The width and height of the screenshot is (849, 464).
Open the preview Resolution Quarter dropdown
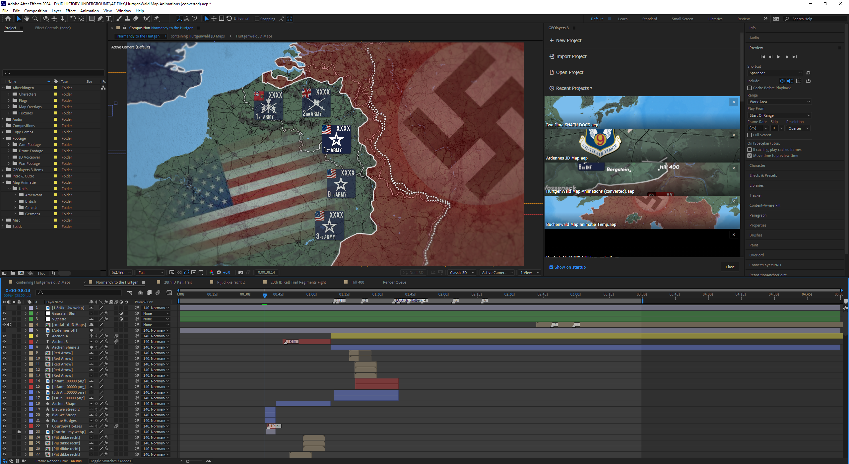pos(798,128)
